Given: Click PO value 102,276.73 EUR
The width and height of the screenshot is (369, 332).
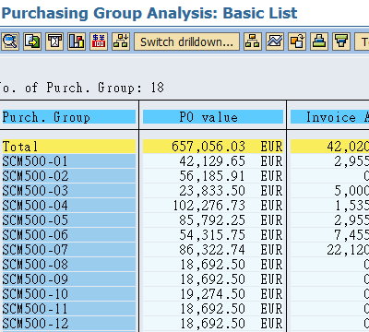Looking at the screenshot, I should click(213, 206).
